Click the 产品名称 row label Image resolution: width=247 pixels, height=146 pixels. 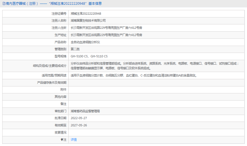60,42
